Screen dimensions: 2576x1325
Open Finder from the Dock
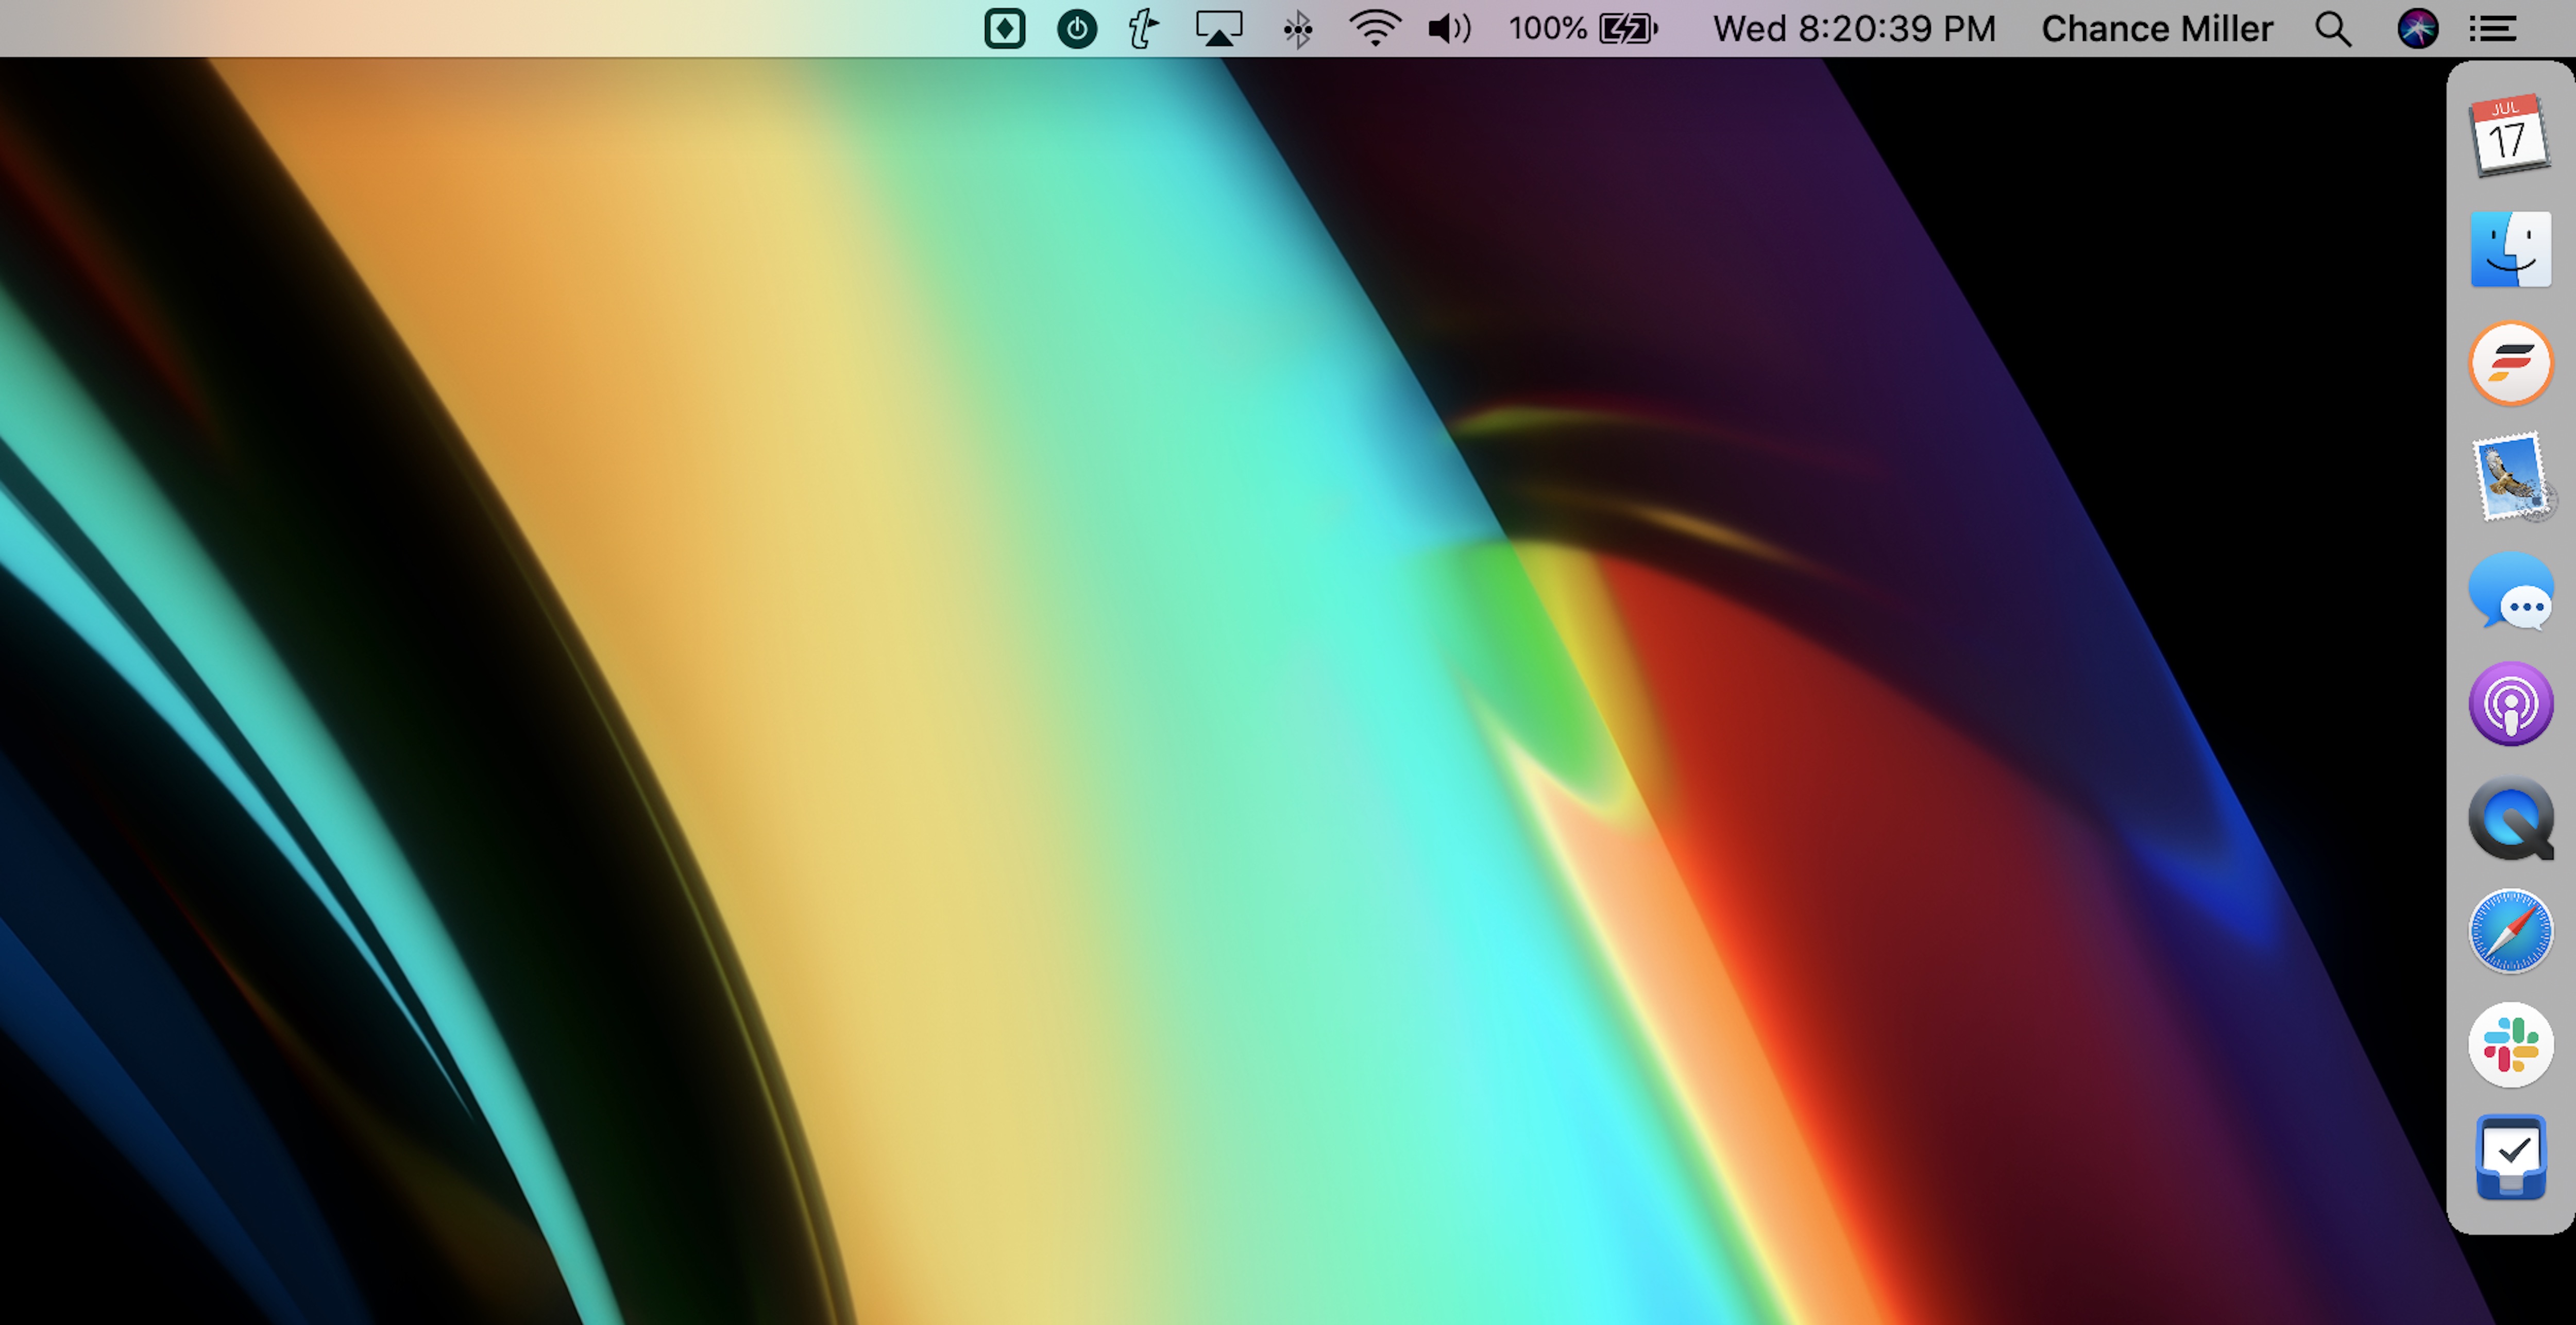pos(2510,250)
